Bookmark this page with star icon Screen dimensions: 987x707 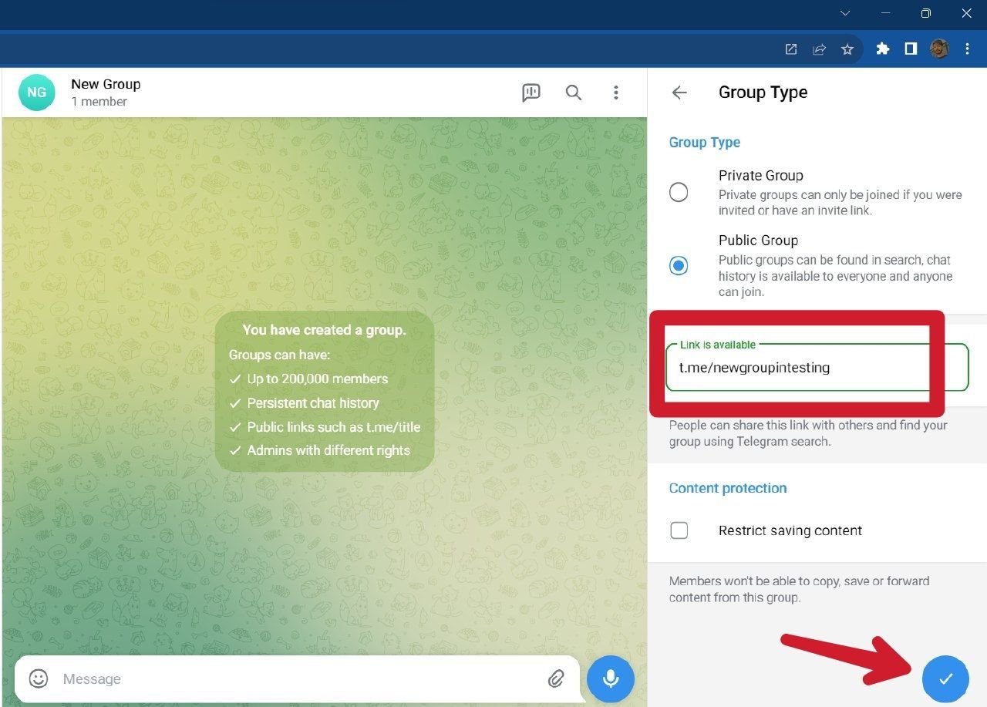pyautogui.click(x=847, y=49)
